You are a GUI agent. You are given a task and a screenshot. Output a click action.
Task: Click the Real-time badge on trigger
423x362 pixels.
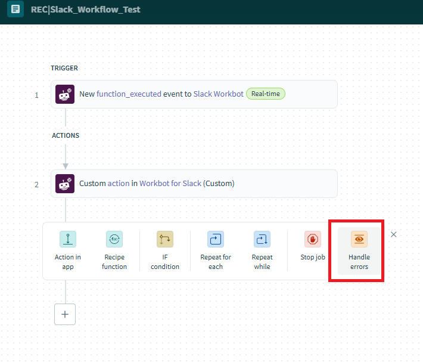[x=266, y=94]
